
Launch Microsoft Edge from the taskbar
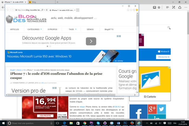pyautogui.click(x=64, y=123)
